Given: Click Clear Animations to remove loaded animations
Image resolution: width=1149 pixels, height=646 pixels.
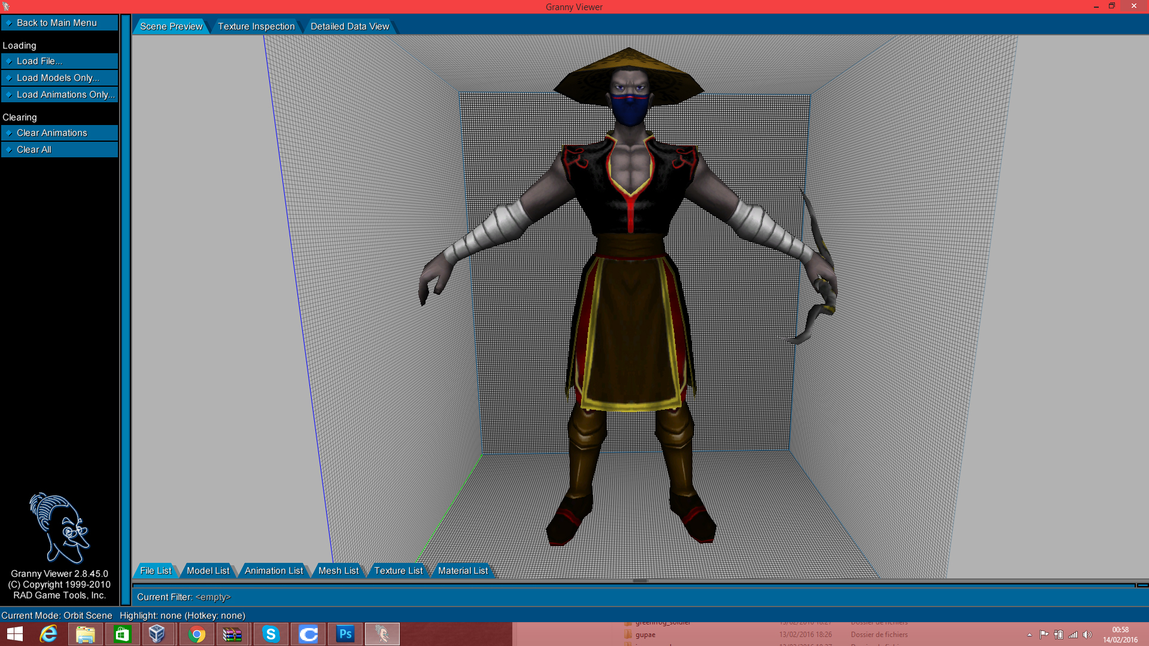Looking at the screenshot, I should 51,132.
